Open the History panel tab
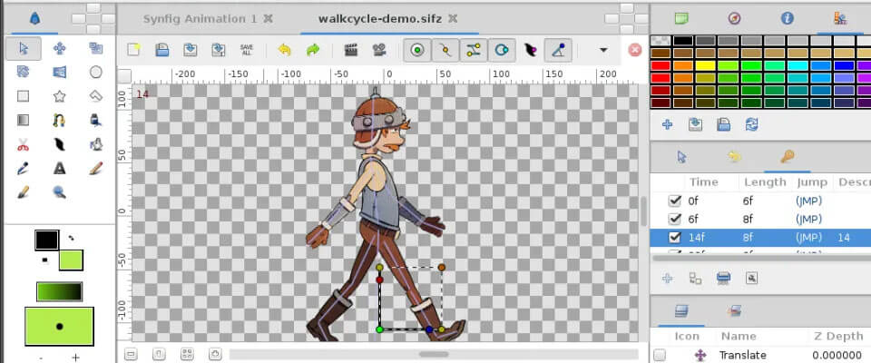Screen dimensions: 871x363 [734, 157]
